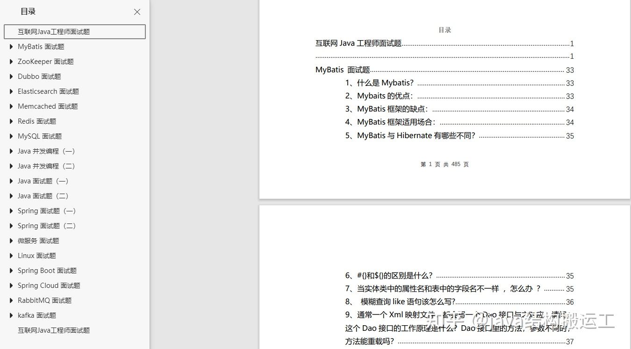Expand the Spring 面试题（一）arrow

[11, 211]
